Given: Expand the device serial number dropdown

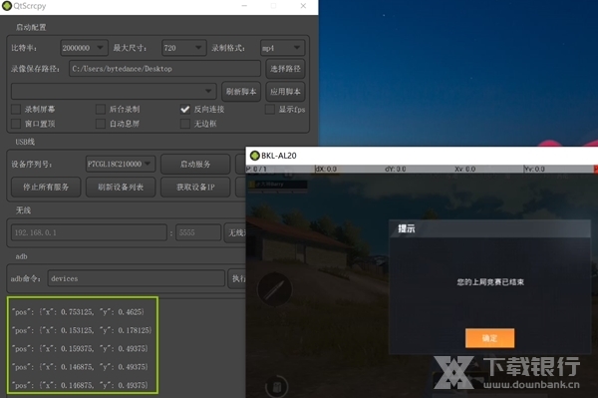Looking at the screenshot, I should (x=121, y=164).
